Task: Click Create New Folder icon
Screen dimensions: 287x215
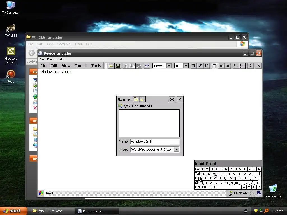Action: pyautogui.click(x=142, y=99)
